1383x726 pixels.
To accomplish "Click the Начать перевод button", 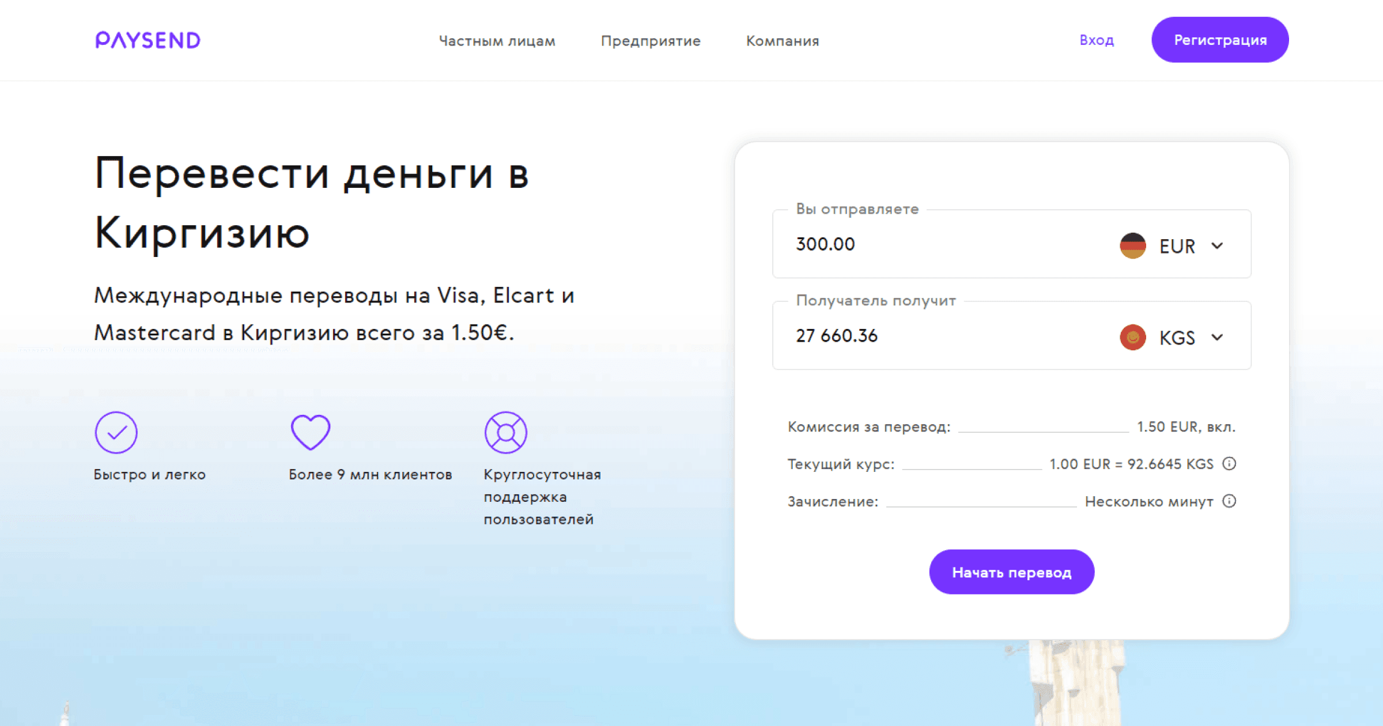I will (x=1011, y=572).
